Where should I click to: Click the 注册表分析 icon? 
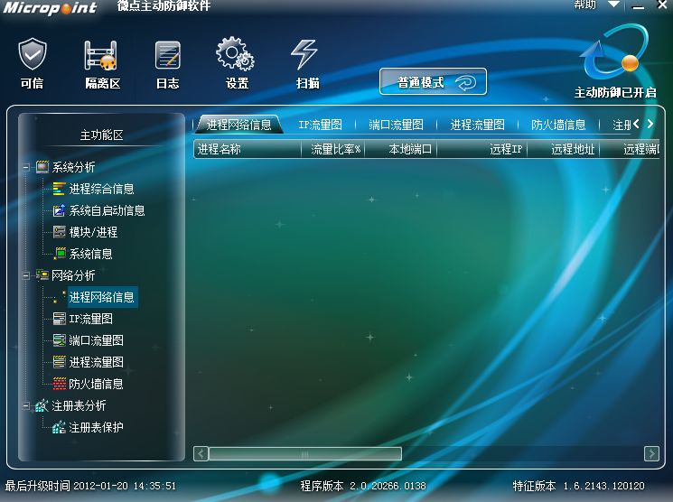pyautogui.click(x=42, y=405)
